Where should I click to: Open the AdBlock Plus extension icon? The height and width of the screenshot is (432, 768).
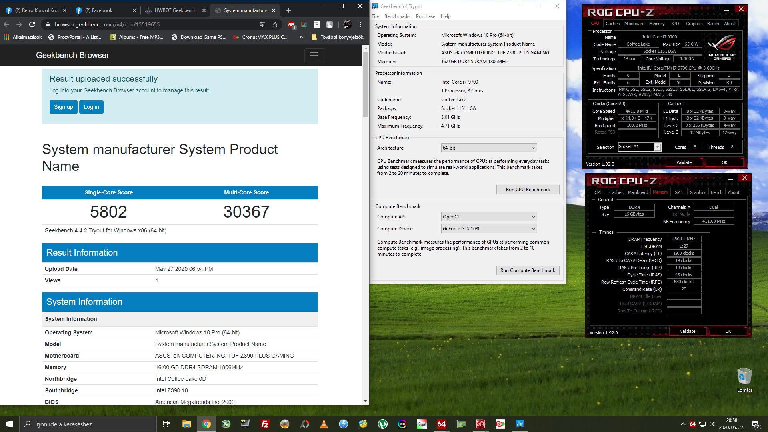tap(291, 24)
